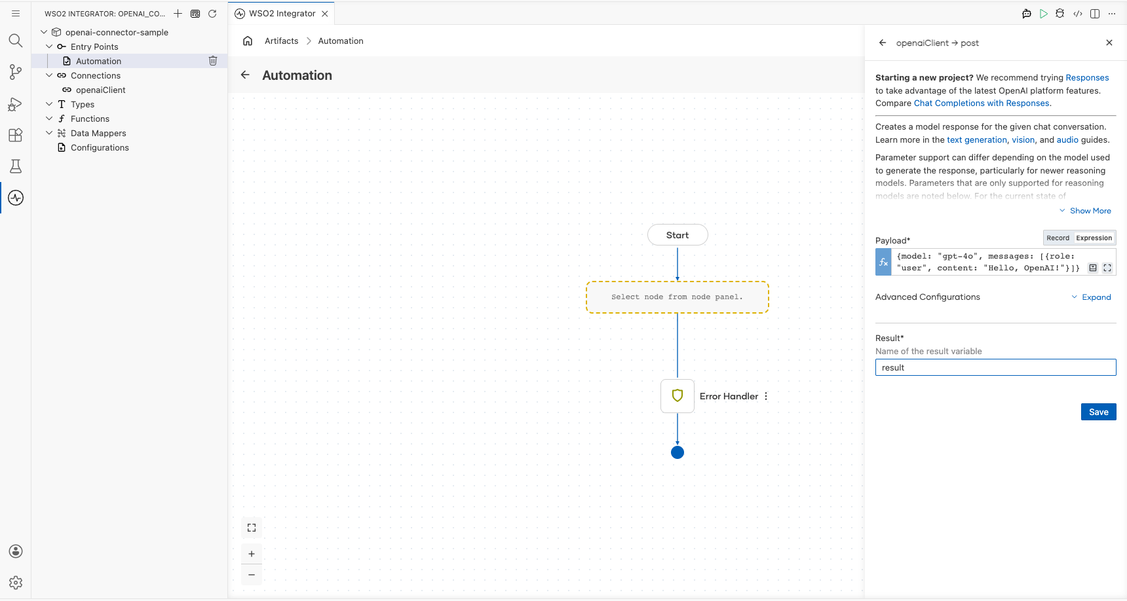
Task: Switch Payload input to Record mode
Action: pyautogui.click(x=1058, y=238)
